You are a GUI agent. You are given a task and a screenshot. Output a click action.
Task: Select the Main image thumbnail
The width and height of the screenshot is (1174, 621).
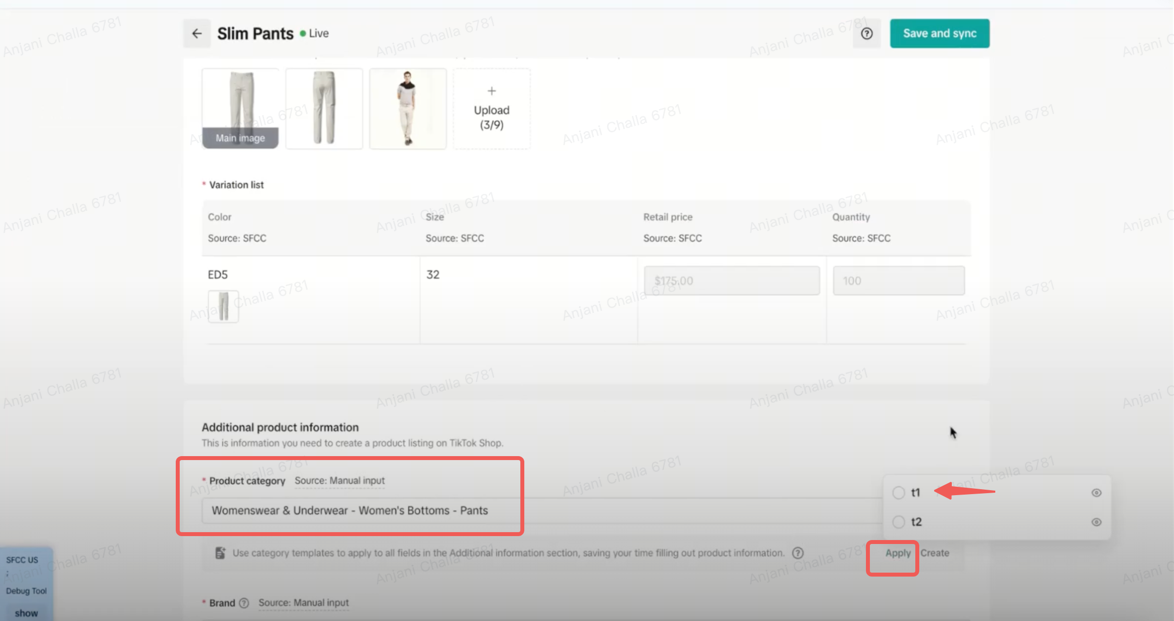click(240, 109)
